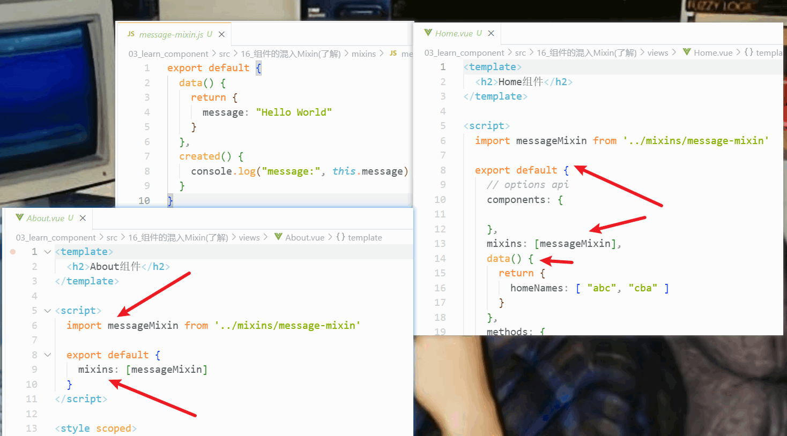Open template symbol breadcrumb in About.vue
The width and height of the screenshot is (787, 436).
[x=359, y=237]
